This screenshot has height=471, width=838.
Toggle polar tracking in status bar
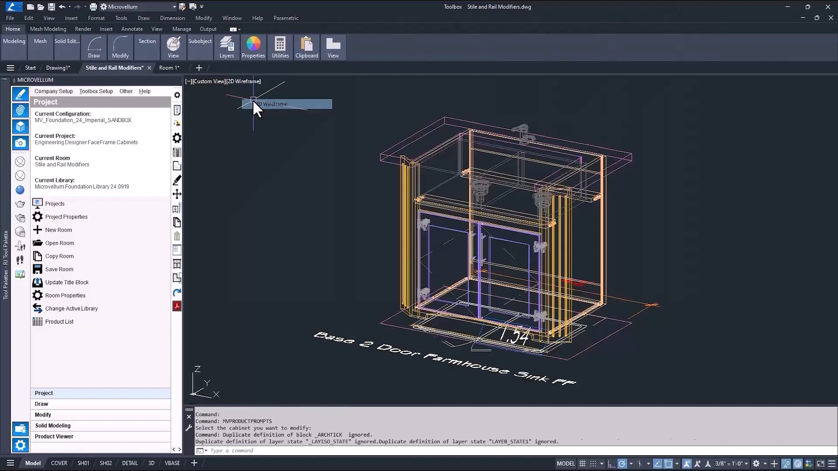tap(622, 464)
